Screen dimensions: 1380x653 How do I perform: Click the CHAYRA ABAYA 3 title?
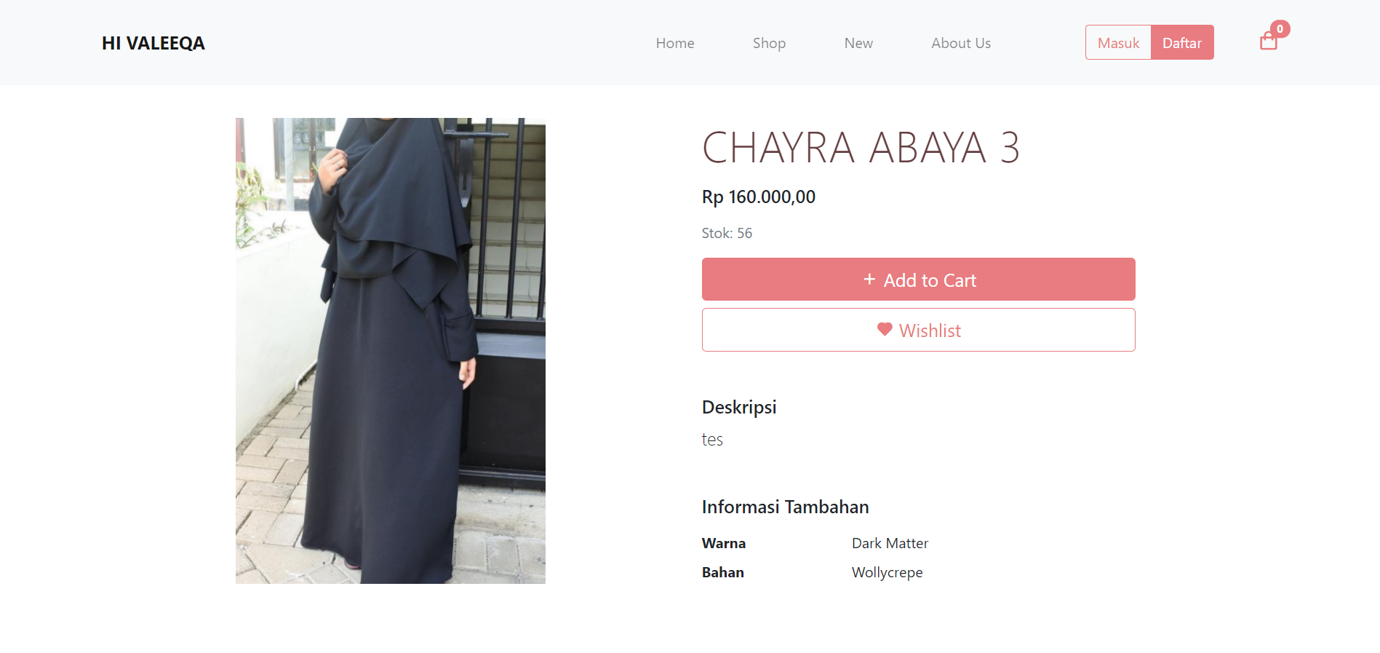point(861,148)
